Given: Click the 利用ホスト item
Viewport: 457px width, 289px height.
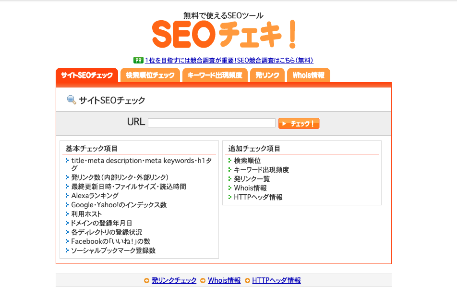Looking at the screenshot, I should [86, 214].
